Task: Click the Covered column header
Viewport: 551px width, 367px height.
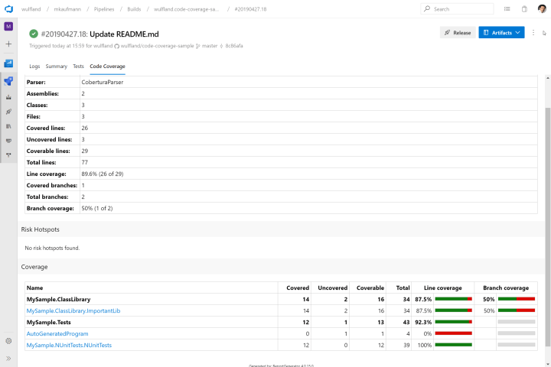Action: [298, 288]
